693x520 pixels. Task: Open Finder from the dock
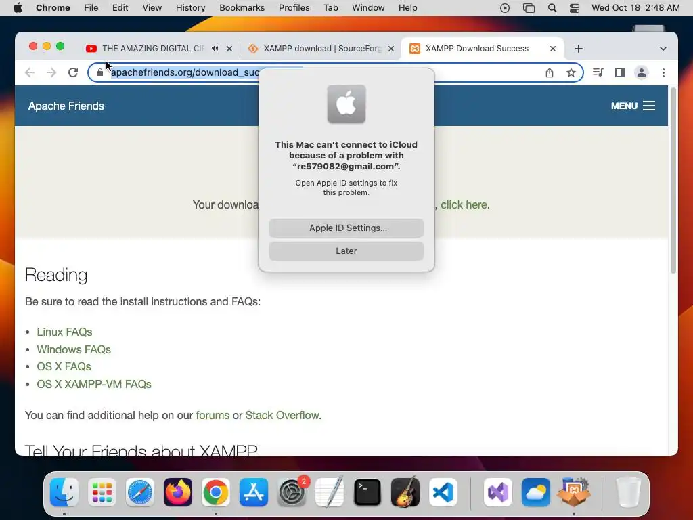64,492
